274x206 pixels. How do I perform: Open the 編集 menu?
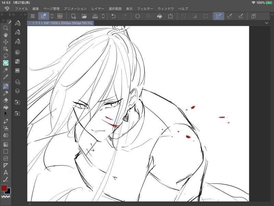pos(36,9)
